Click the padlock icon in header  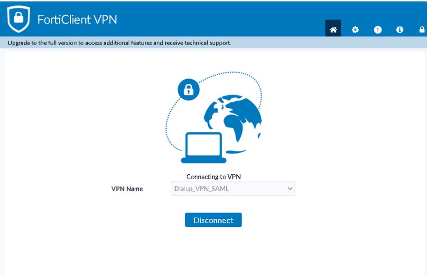pyautogui.click(x=422, y=29)
